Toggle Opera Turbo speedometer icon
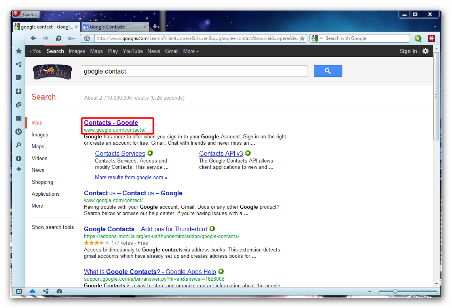The height and width of the screenshot is (308, 452). click(x=59, y=291)
